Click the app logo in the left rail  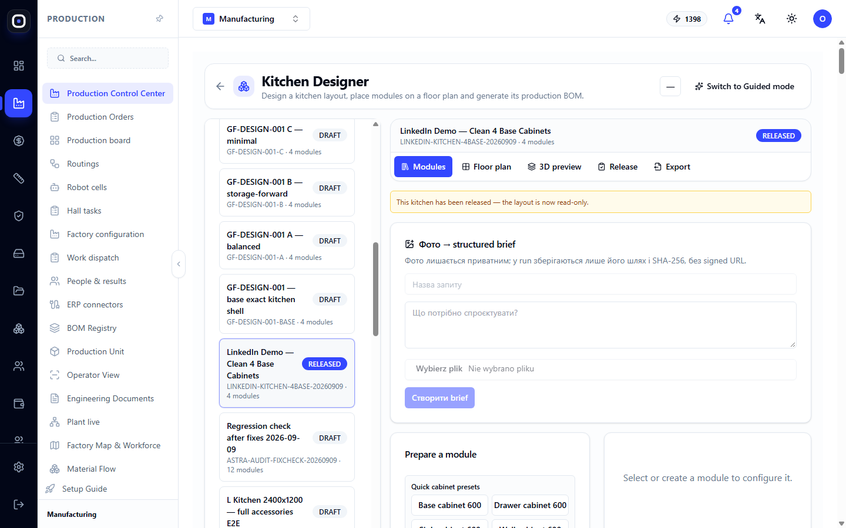19,21
